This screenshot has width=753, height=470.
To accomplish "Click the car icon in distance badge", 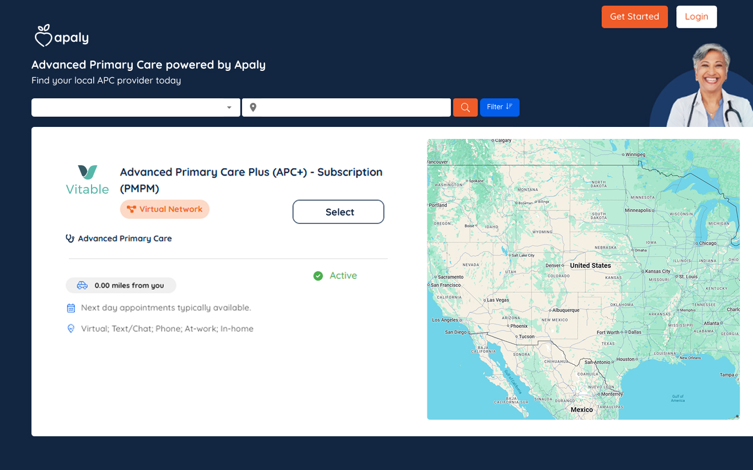I will pos(82,285).
